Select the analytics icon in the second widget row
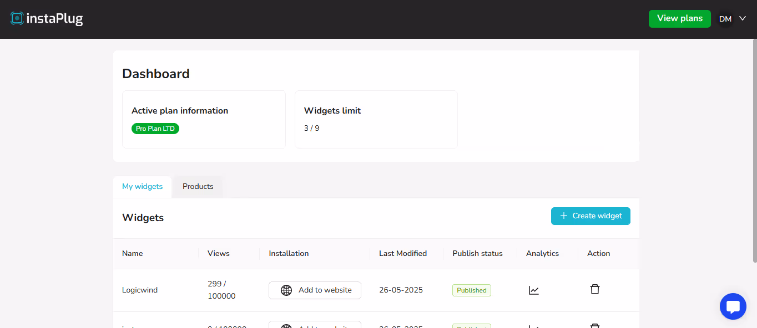 pos(534,326)
